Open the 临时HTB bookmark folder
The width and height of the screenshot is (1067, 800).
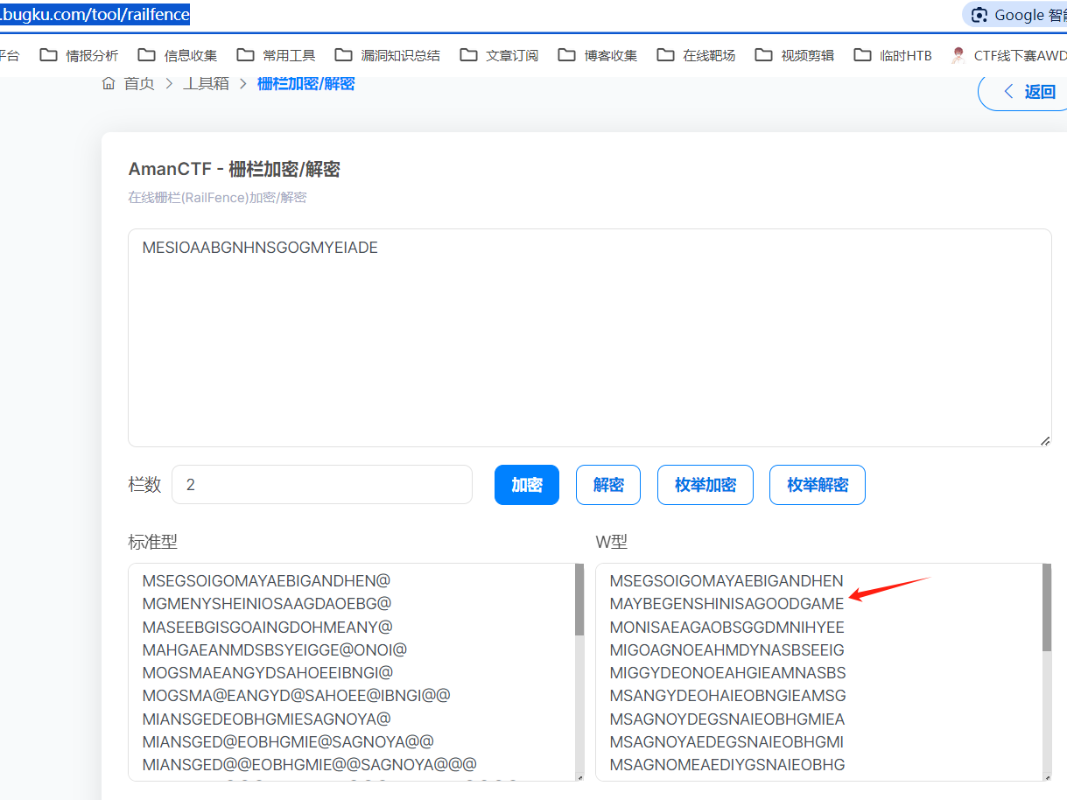point(894,55)
